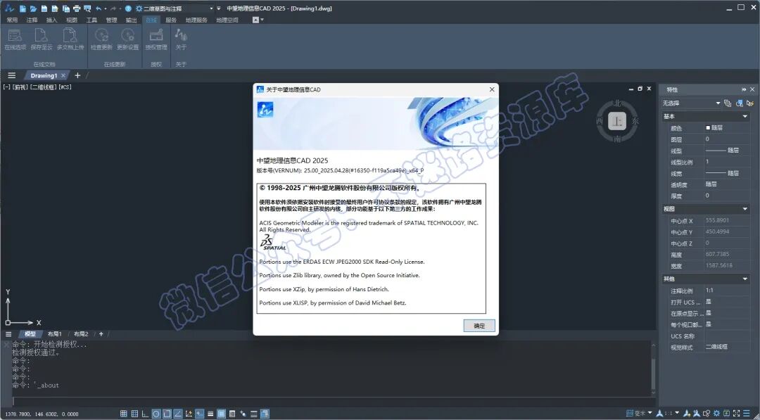Click the [俯视] view label in viewport

point(21,87)
